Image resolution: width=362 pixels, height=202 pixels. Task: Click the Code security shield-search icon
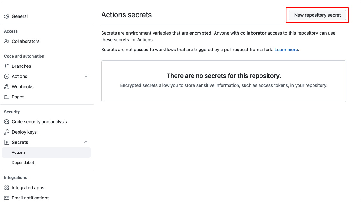click(7, 122)
